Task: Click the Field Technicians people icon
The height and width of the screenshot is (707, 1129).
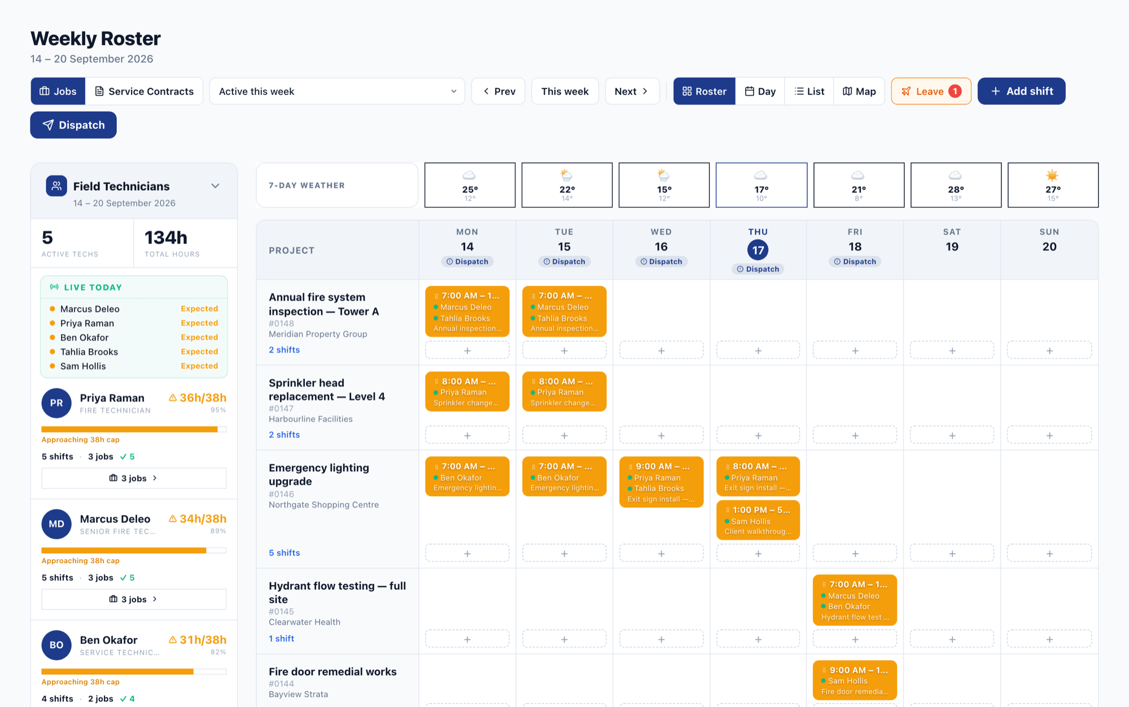Action: pyautogui.click(x=56, y=186)
